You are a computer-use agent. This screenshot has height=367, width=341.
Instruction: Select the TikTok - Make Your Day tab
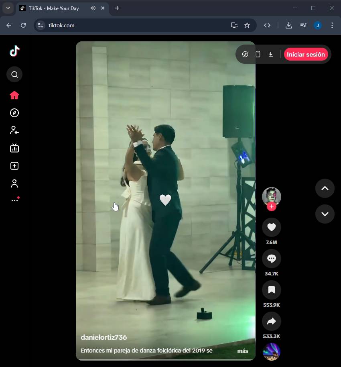53,8
